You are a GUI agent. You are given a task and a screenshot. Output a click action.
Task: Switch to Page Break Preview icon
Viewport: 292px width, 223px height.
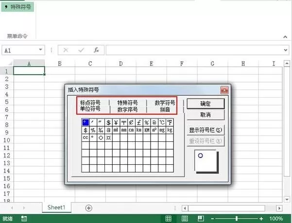click(x=201, y=219)
